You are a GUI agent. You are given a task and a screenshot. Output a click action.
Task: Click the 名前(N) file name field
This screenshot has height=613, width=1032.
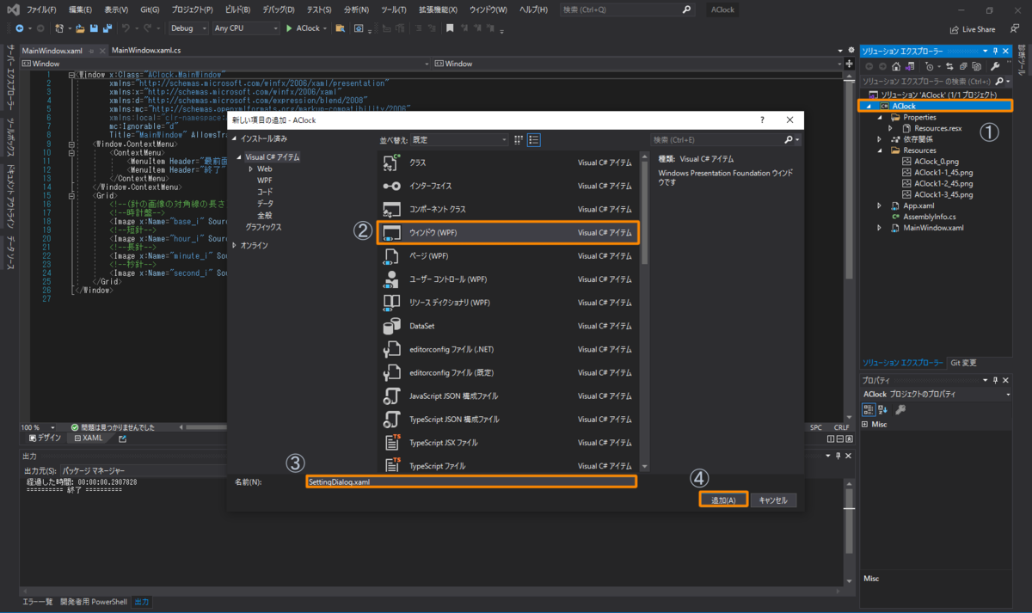(471, 481)
